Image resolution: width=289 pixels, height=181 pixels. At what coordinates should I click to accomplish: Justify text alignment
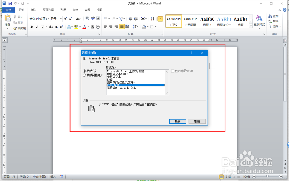(122, 27)
